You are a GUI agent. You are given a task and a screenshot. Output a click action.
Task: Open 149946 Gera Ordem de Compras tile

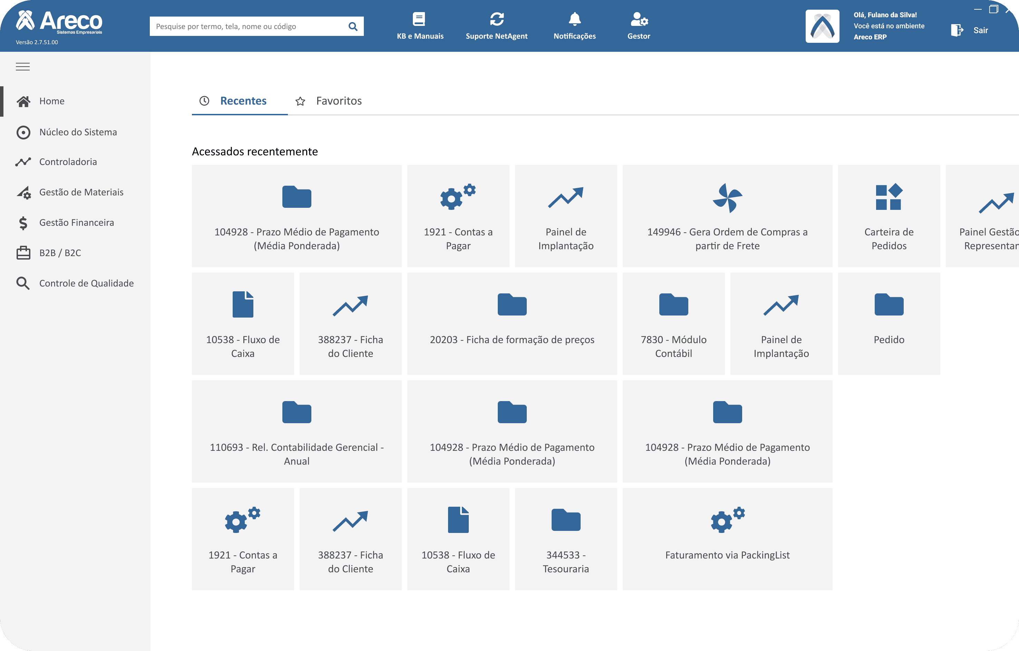click(x=727, y=216)
